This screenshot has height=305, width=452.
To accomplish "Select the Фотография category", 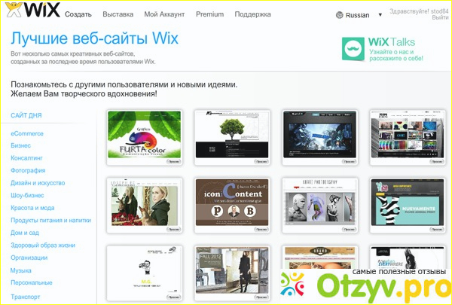I will tap(29, 170).
